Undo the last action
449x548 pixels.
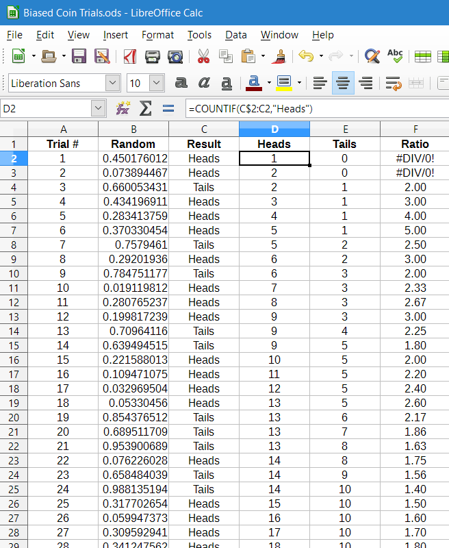[306, 56]
